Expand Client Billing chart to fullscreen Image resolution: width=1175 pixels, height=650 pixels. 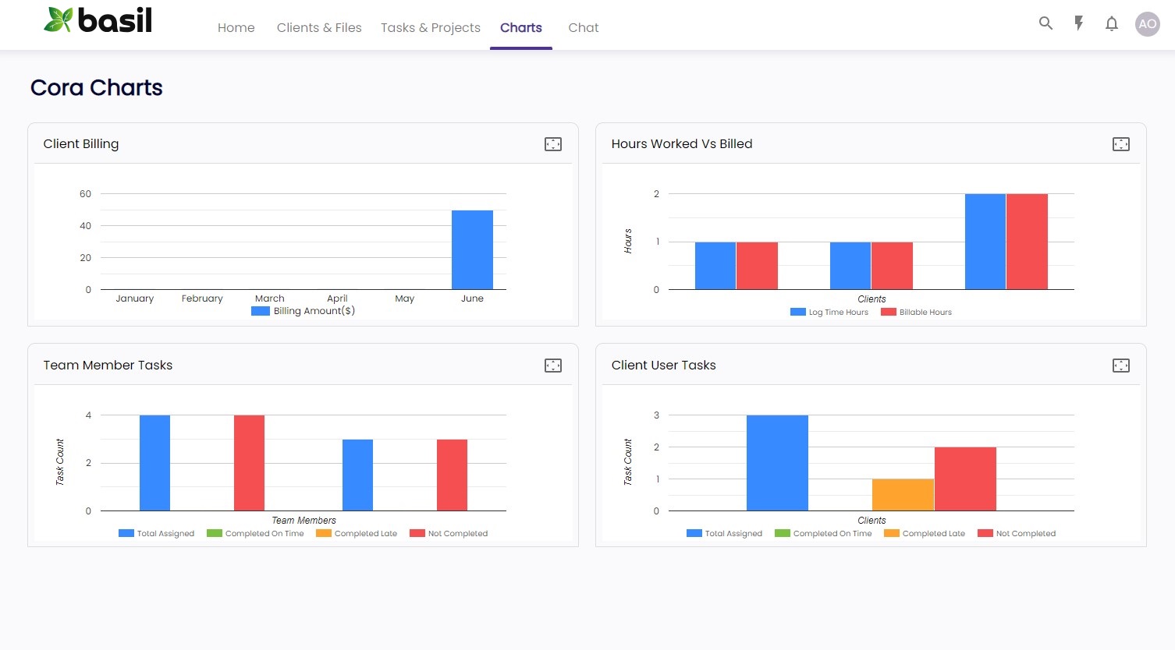pyautogui.click(x=553, y=144)
